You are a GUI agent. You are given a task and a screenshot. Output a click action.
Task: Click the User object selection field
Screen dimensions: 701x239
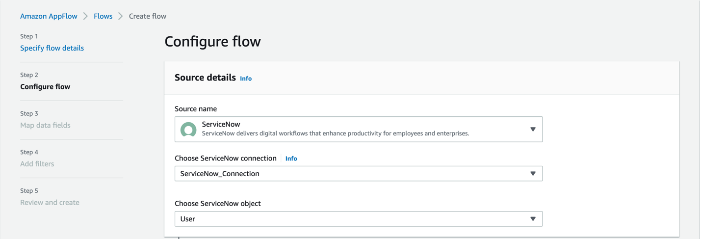tap(343, 219)
